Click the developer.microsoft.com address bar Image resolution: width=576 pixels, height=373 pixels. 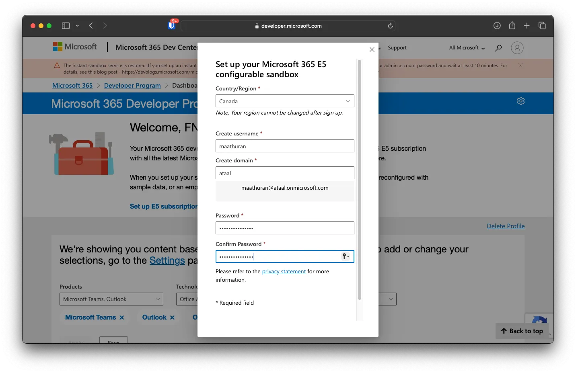tap(288, 26)
